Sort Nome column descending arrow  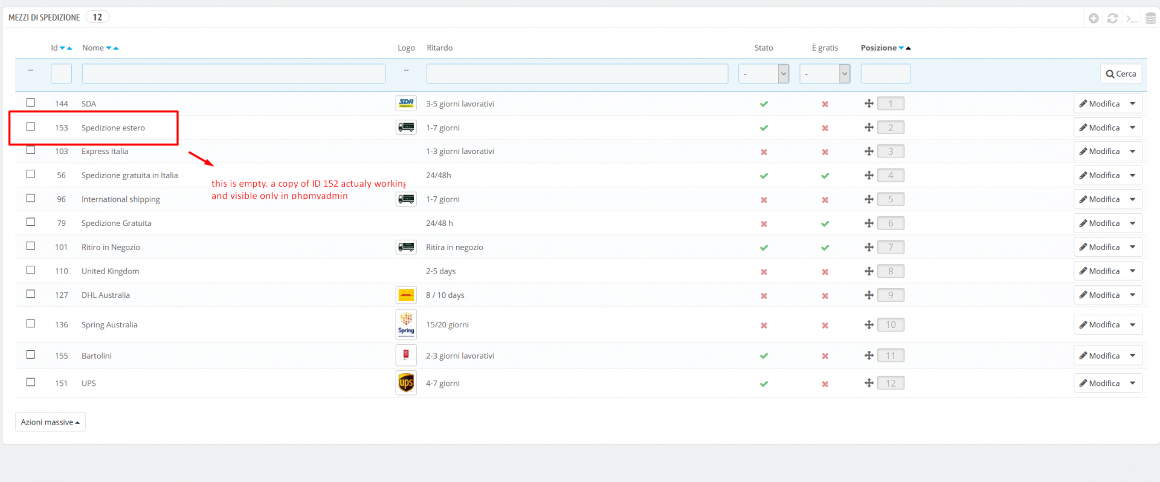point(109,48)
